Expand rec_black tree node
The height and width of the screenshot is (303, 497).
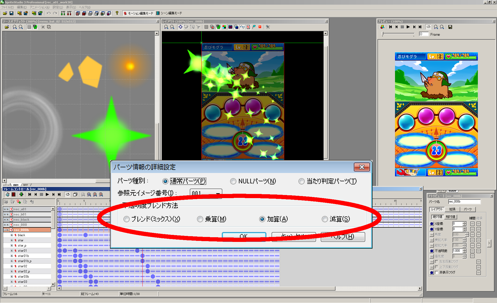tap(5, 219)
